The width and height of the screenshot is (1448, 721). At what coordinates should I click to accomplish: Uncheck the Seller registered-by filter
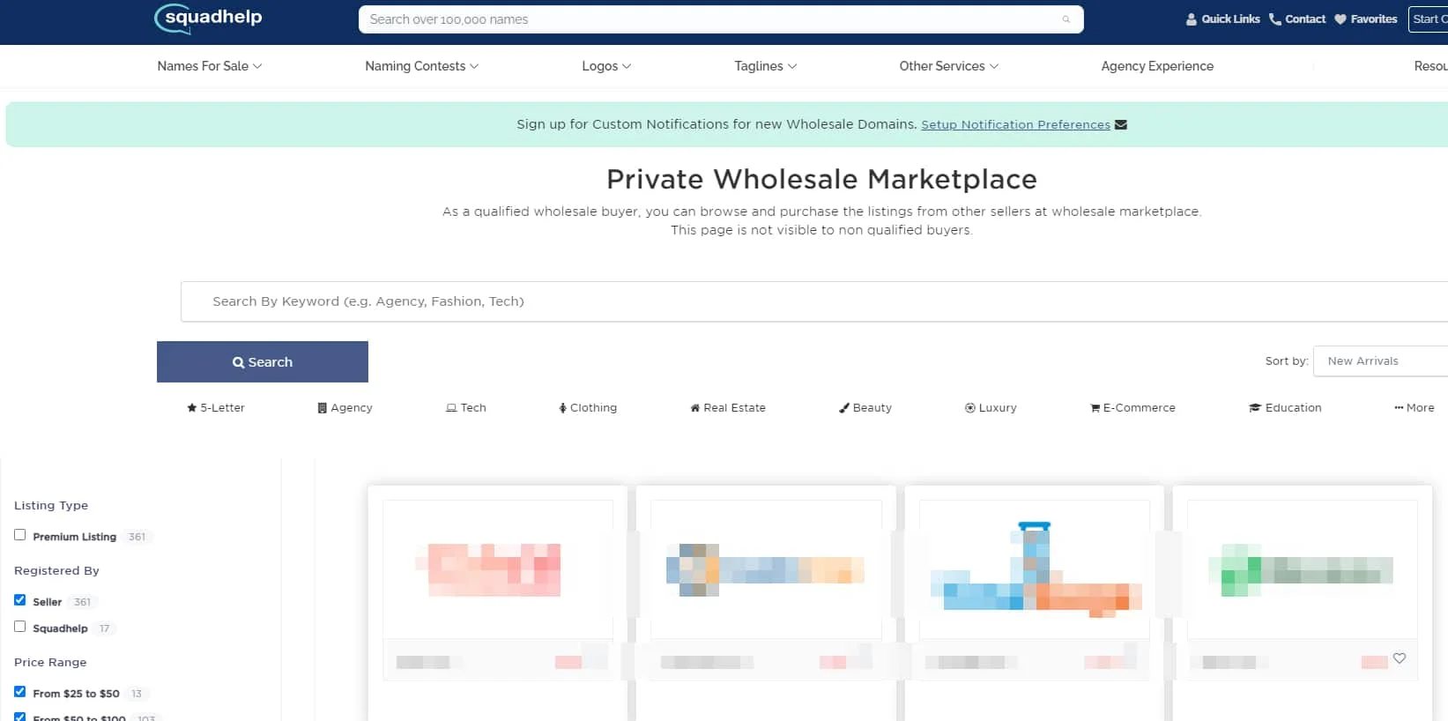(x=19, y=600)
